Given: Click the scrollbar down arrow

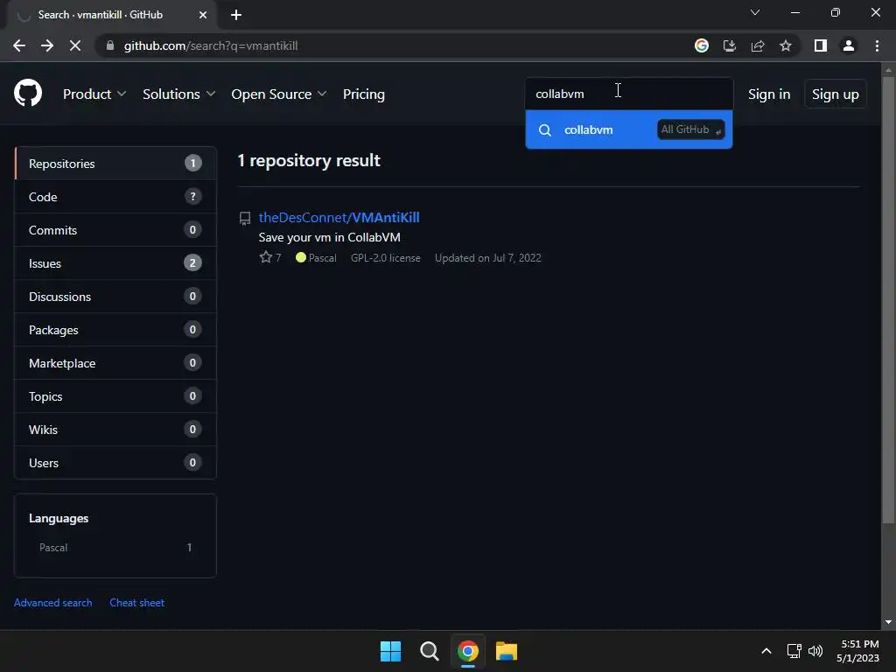Looking at the screenshot, I should [x=888, y=622].
